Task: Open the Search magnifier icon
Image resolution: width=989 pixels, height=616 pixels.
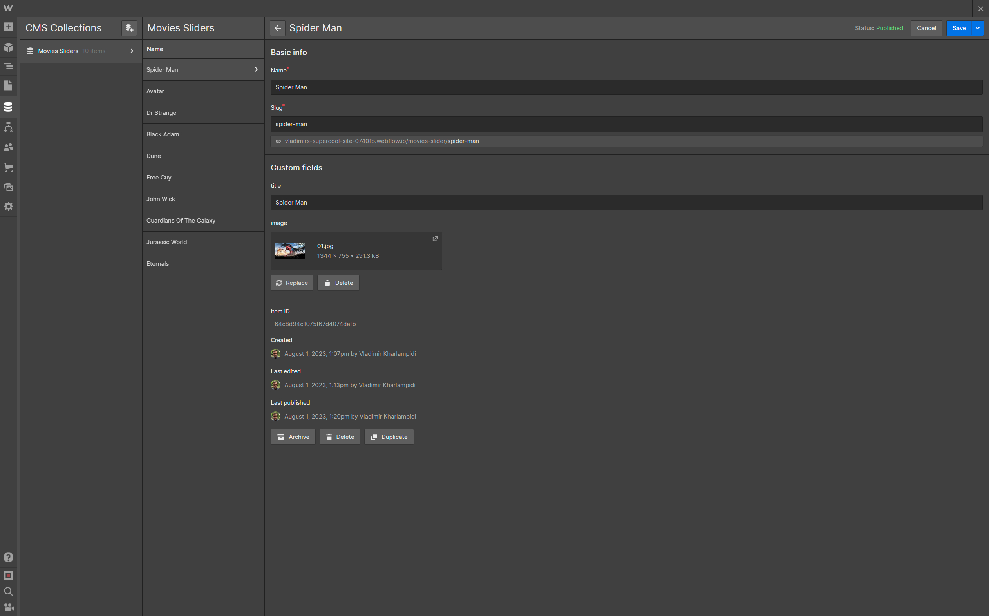Action: point(8,592)
